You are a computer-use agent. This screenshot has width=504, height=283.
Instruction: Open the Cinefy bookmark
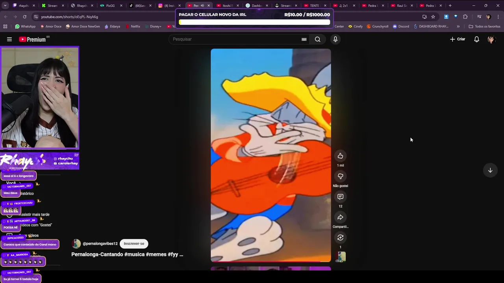356,26
